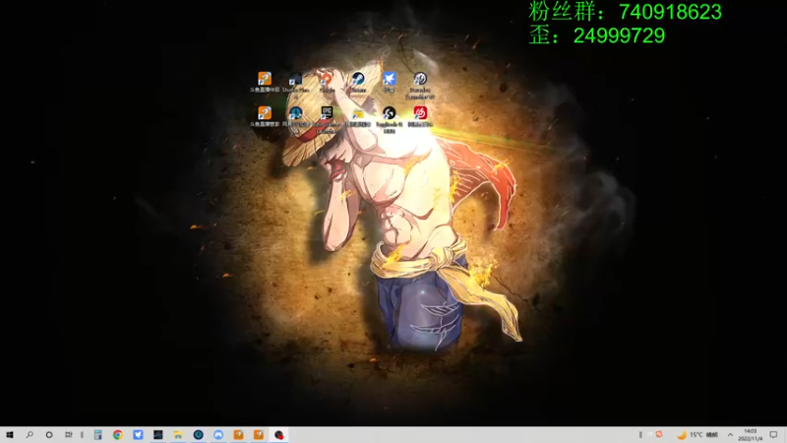Switch to the dark square app in taskbar
Viewport: 787px width, 443px height.
point(158,434)
